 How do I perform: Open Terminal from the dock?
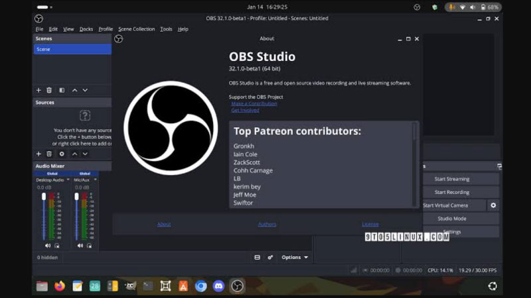(148, 286)
